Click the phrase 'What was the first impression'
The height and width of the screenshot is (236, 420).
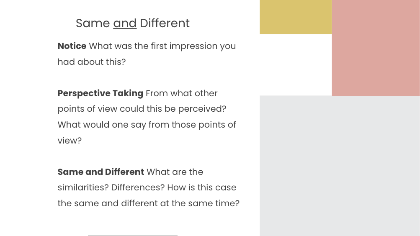(153, 46)
